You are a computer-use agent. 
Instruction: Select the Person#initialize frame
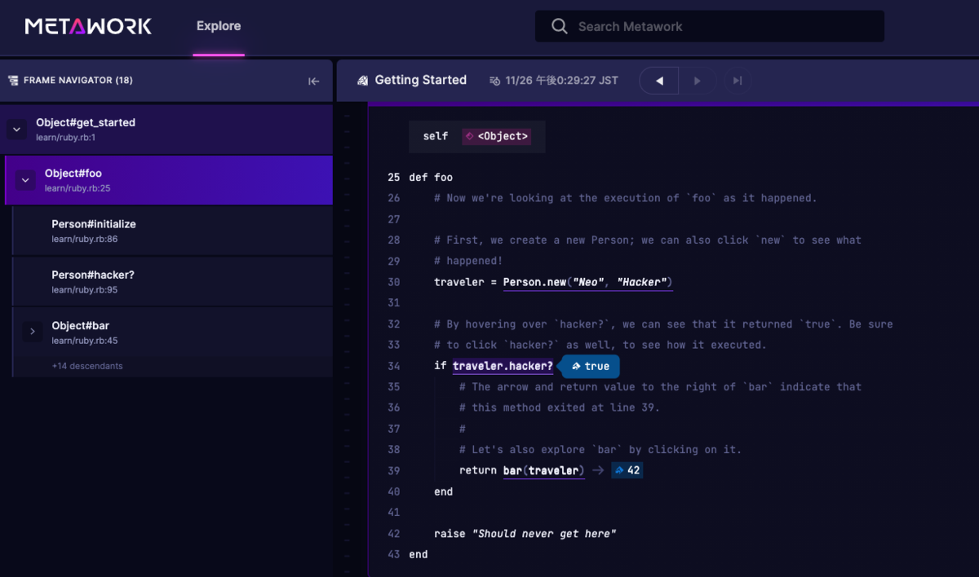173,231
